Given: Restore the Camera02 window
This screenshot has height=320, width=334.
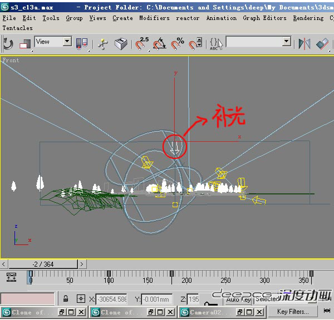Looking at the screenshot, I should (240, 312).
